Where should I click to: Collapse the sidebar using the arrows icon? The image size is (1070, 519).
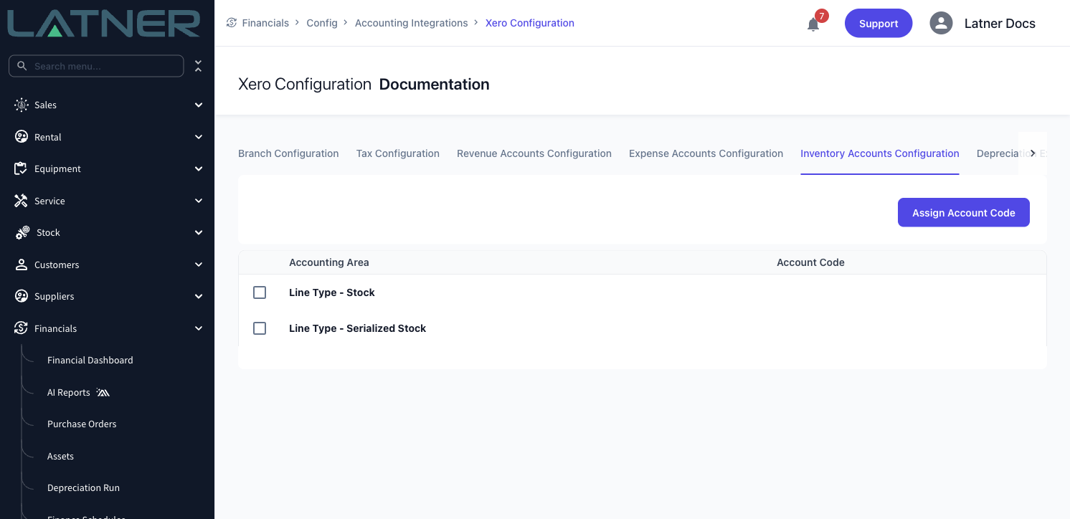pyautogui.click(x=199, y=66)
